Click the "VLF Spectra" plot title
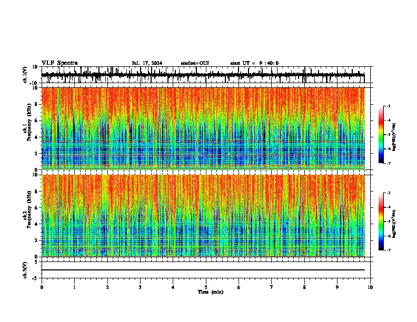 tap(59, 63)
